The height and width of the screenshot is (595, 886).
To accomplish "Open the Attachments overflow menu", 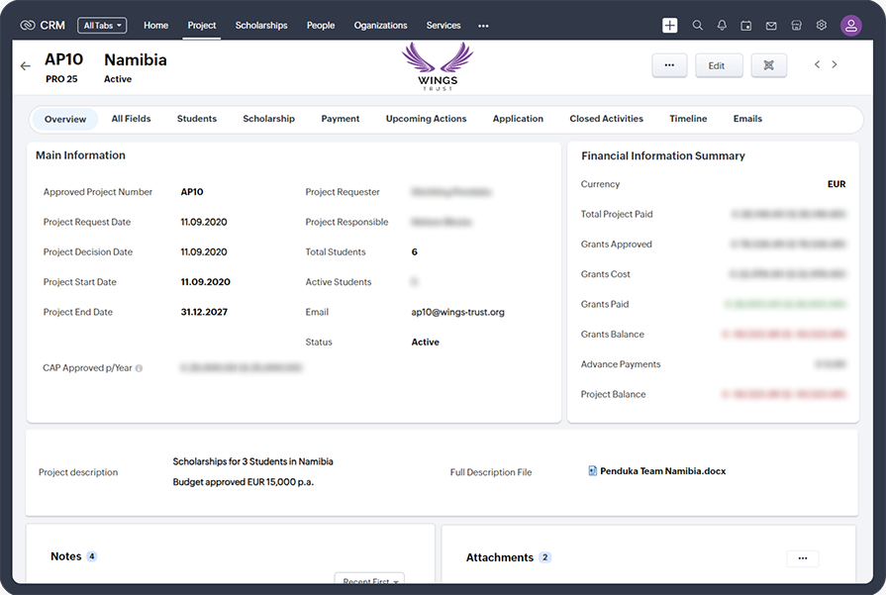I will click(x=802, y=558).
